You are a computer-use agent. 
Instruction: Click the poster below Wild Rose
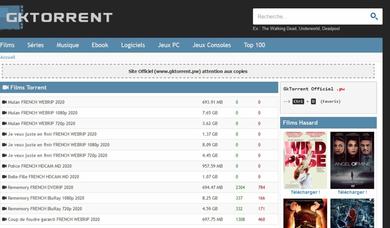(305, 213)
